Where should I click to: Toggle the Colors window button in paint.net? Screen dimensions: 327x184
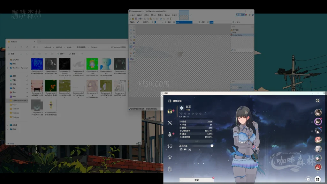[x=246, y=15]
